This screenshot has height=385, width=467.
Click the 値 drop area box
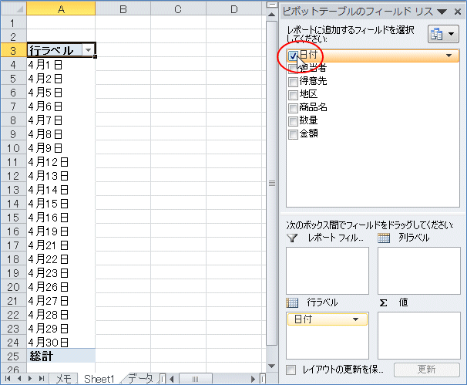[419, 336]
